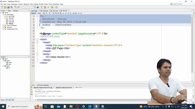Expand the Source Packages node

click(3, 25)
